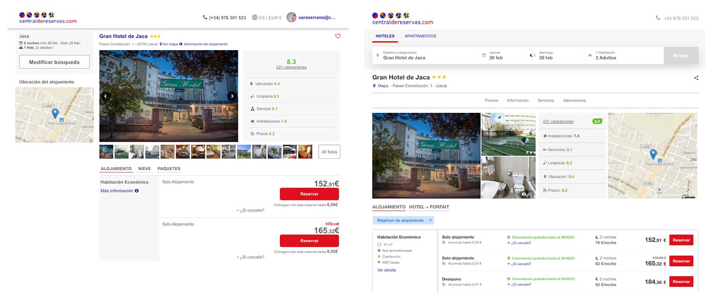This screenshot has height=300, width=713.
Task: Expand ¿Si cancelo? under the 165,32€ price, left page
Action: [250, 257]
